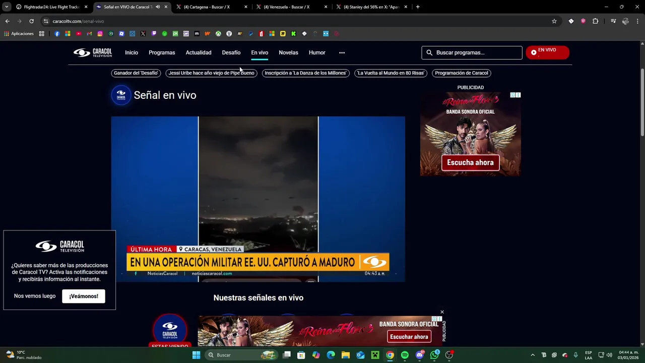645x363 pixels.
Task: Select the En vivo menu item
Action: tap(260, 52)
